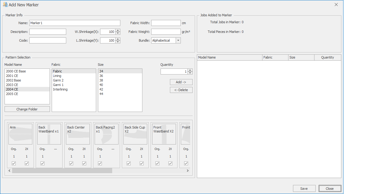This screenshot has height=194, width=384.
Task: Select the Back Facing2 x1 pattern thumbnail
Action: pyautogui.click(x=106, y=134)
